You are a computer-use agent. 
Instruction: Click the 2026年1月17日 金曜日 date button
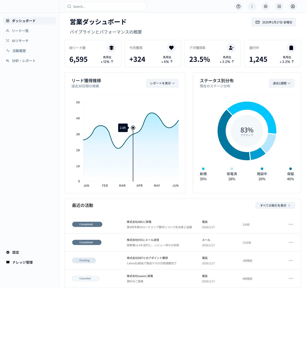coord(274,22)
